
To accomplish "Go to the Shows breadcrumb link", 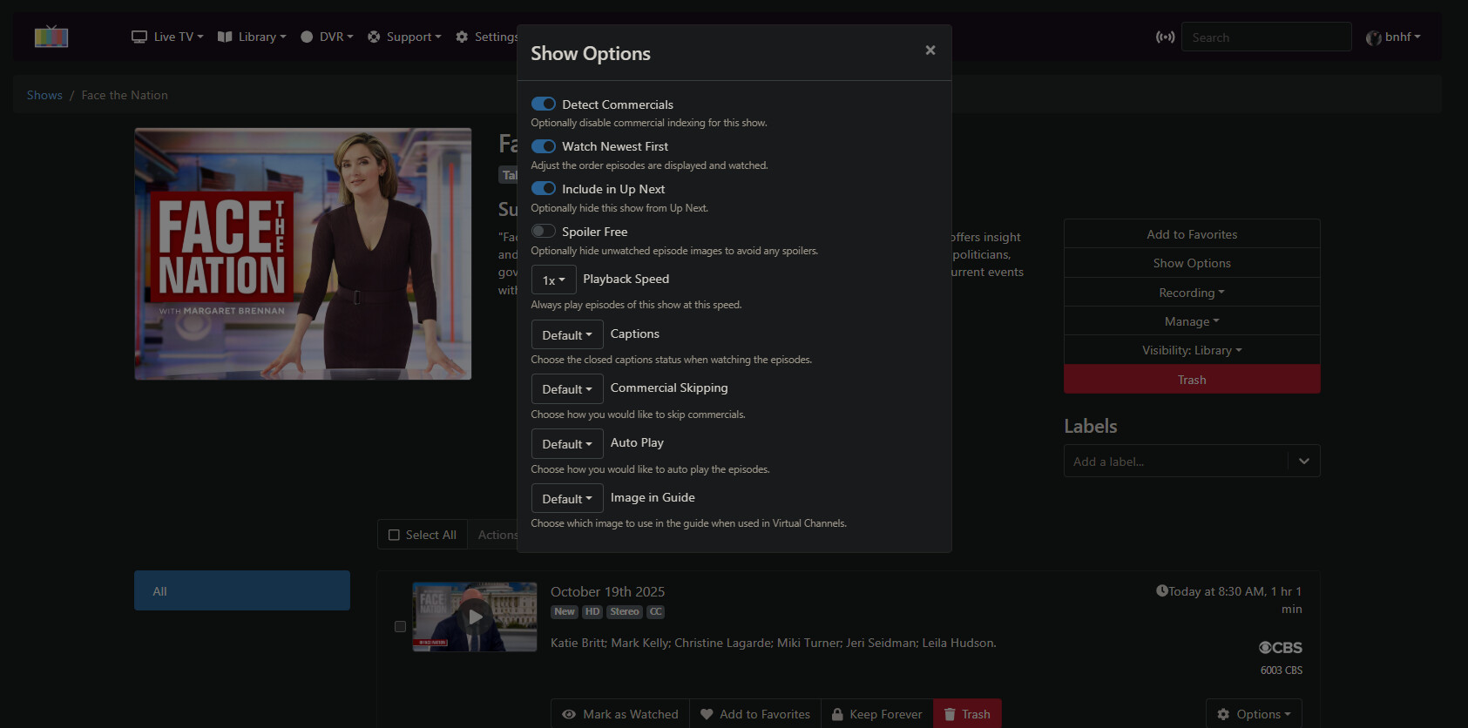I will click(x=44, y=95).
